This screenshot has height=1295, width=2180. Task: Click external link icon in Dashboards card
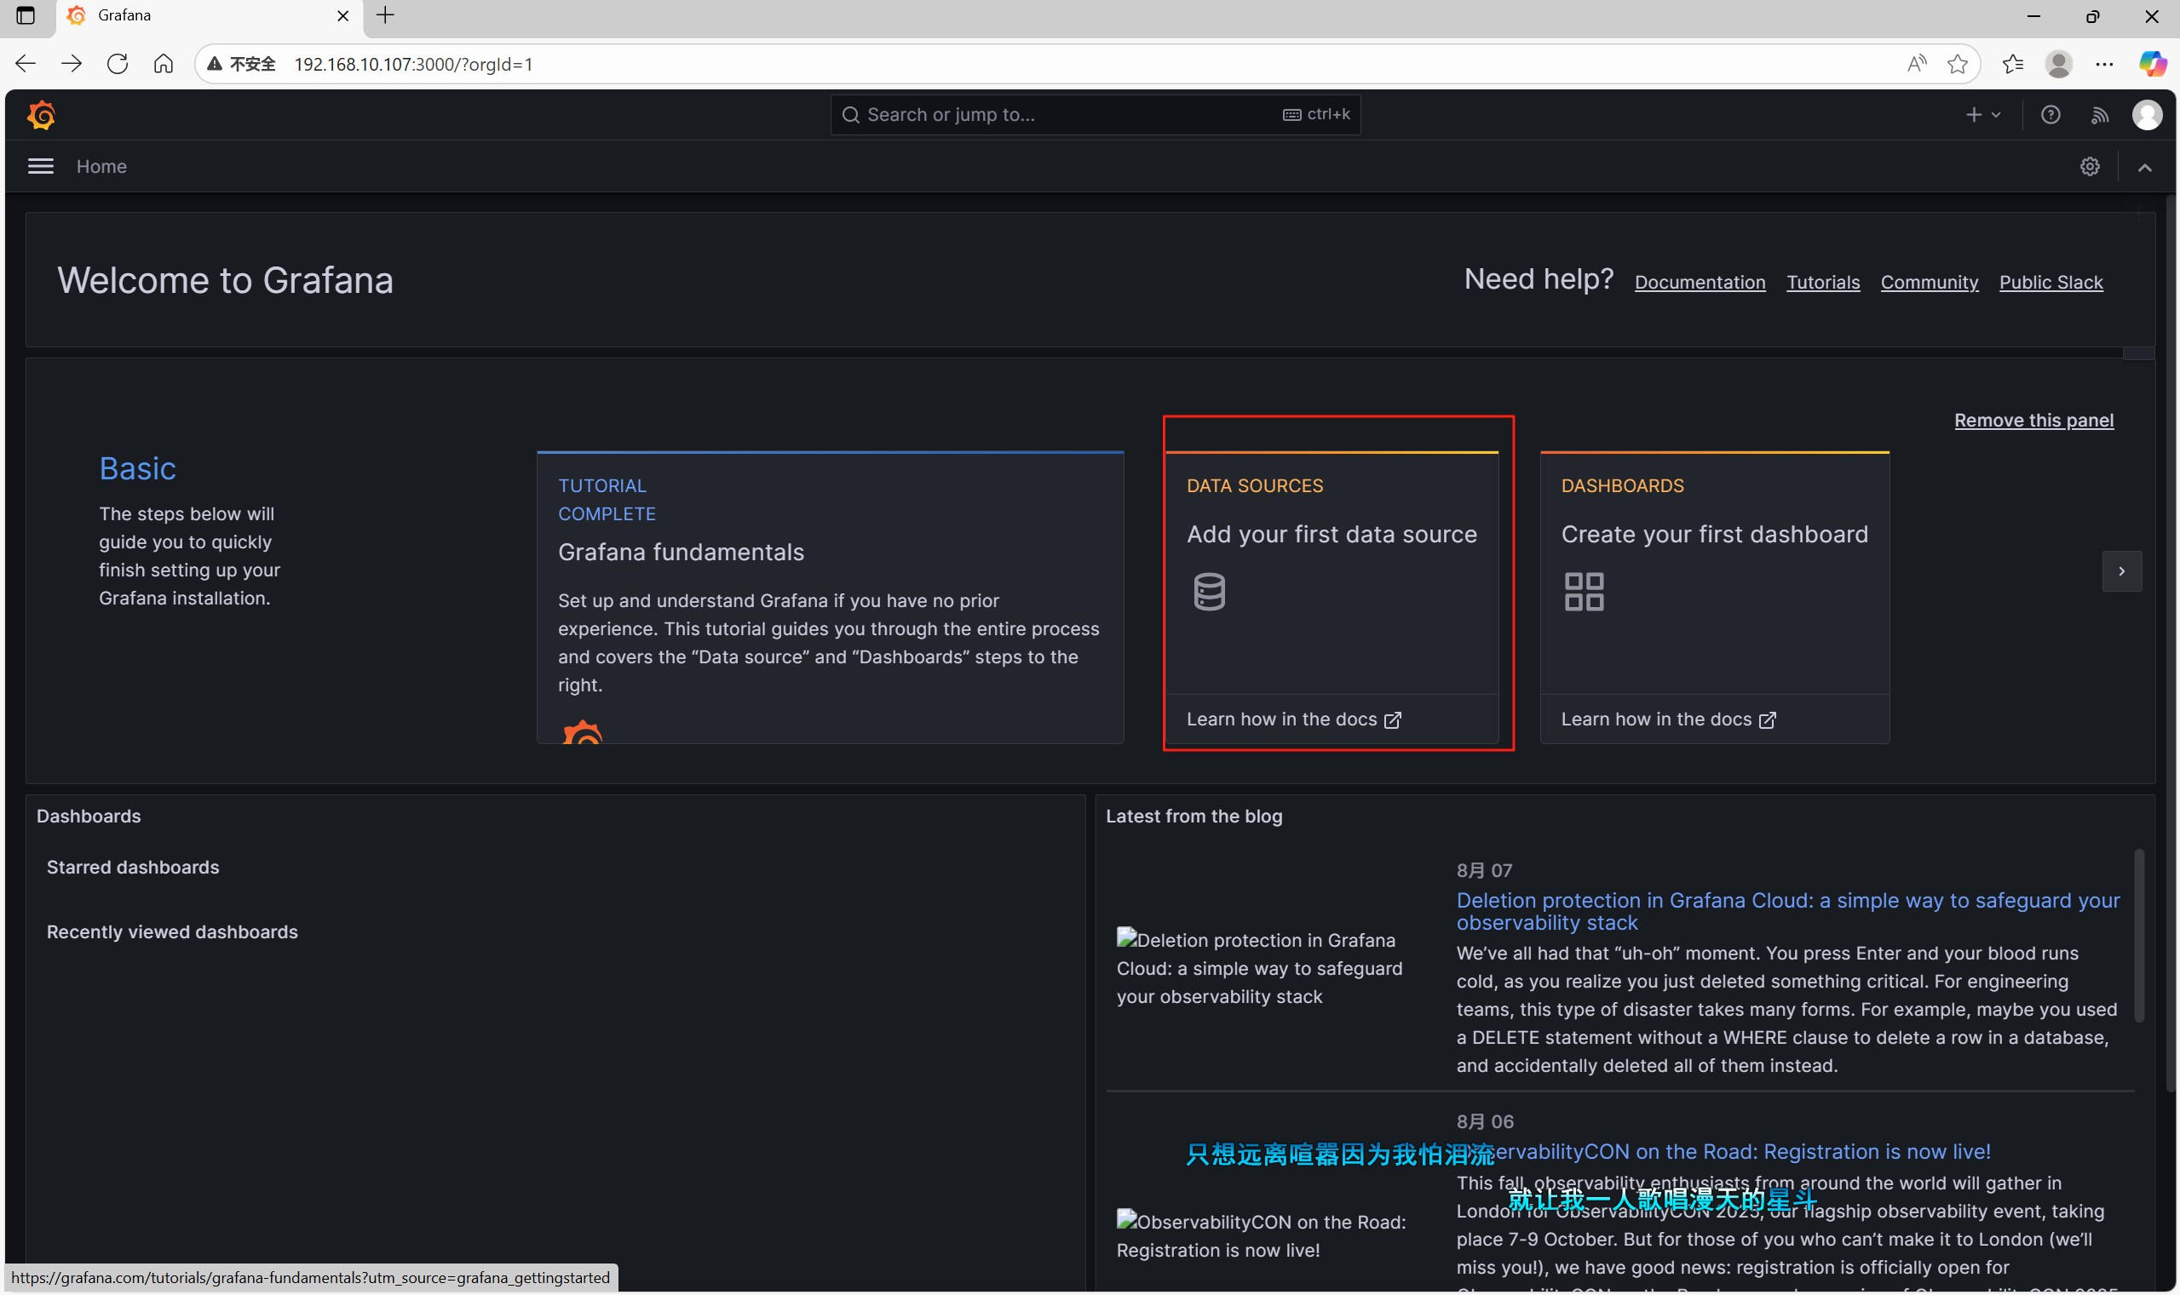(x=1767, y=720)
